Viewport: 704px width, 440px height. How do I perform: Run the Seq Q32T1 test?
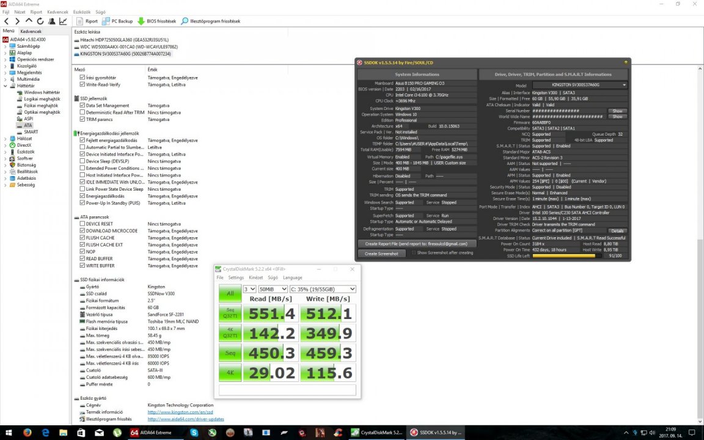[230, 313]
